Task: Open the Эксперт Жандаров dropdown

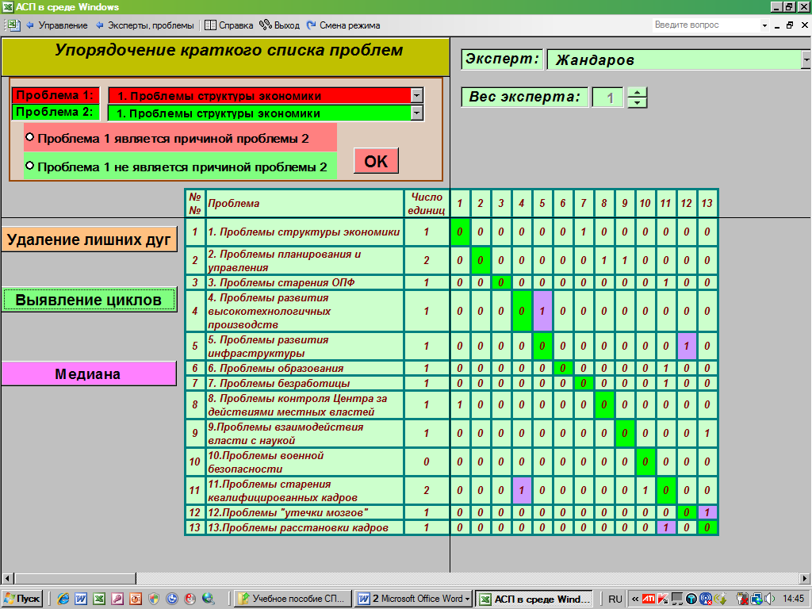Action: pos(806,60)
